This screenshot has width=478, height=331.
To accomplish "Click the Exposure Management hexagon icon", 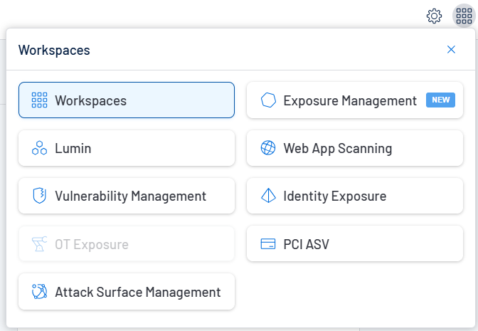I will click(268, 100).
